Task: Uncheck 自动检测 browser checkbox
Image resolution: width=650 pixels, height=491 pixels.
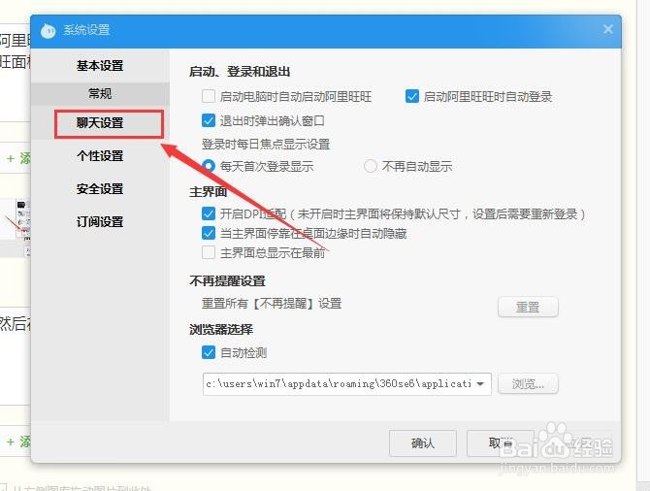Action: [209, 352]
